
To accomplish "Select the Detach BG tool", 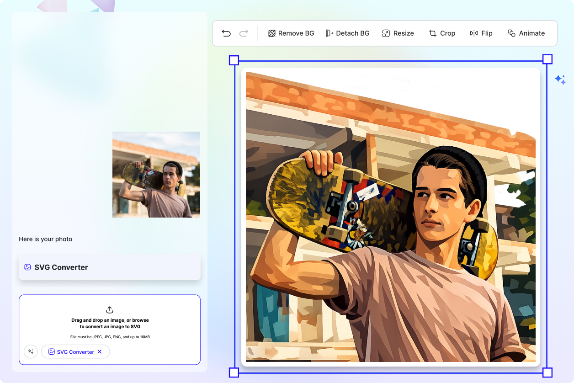I will 347,33.
